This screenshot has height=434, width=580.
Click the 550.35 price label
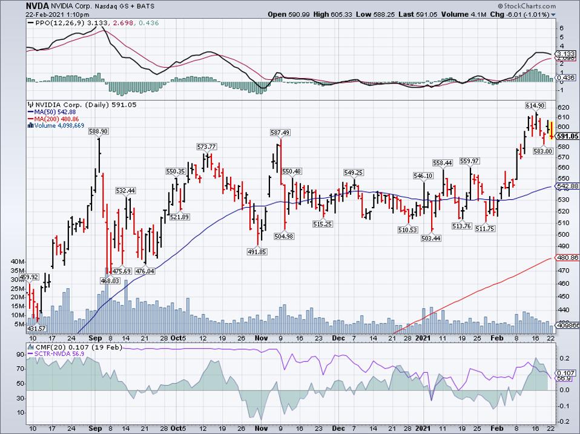point(176,171)
